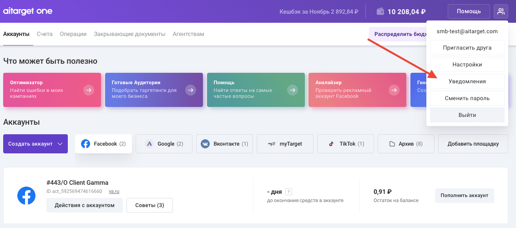Select the TikTok (1) platform tab
The width and height of the screenshot is (516, 228).
click(345, 144)
